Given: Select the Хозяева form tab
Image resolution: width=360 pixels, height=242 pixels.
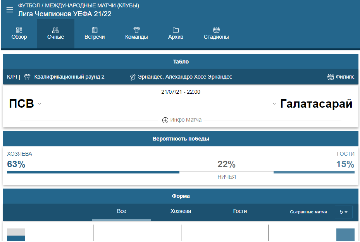Looking at the screenshot, I should (x=181, y=211).
